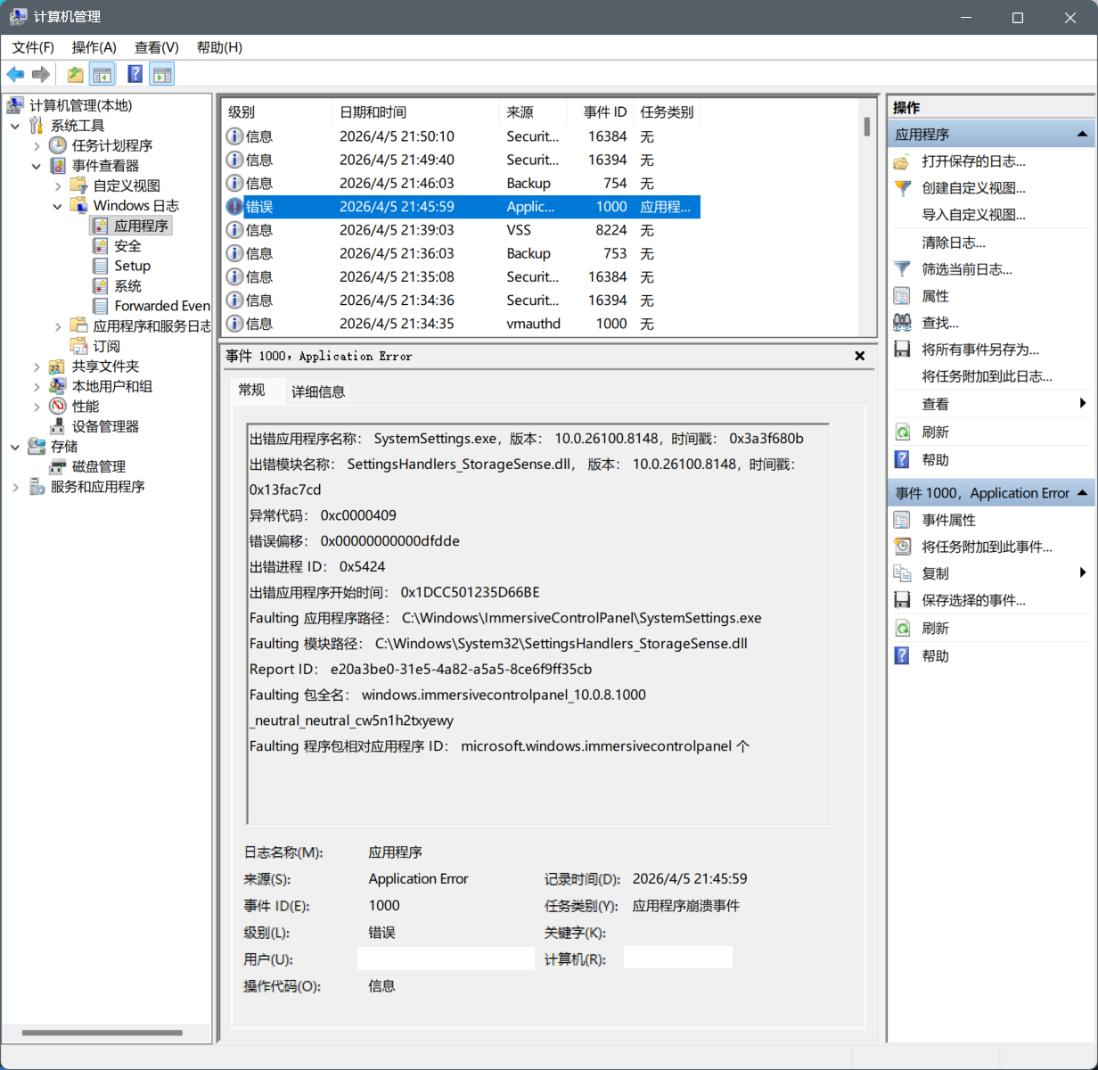The height and width of the screenshot is (1070, 1098).
Task: Click the 设备管理器 icon in the tree
Action: [58, 426]
